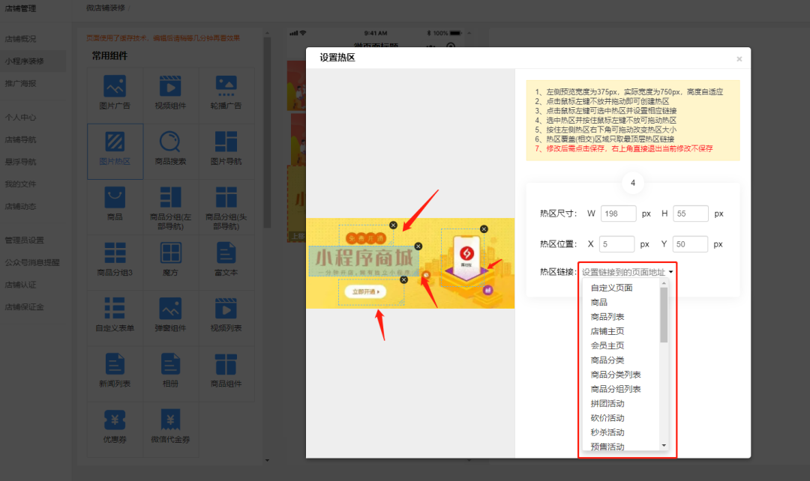Open 我的文件 in the sidebar
810x481 pixels.
point(21,184)
